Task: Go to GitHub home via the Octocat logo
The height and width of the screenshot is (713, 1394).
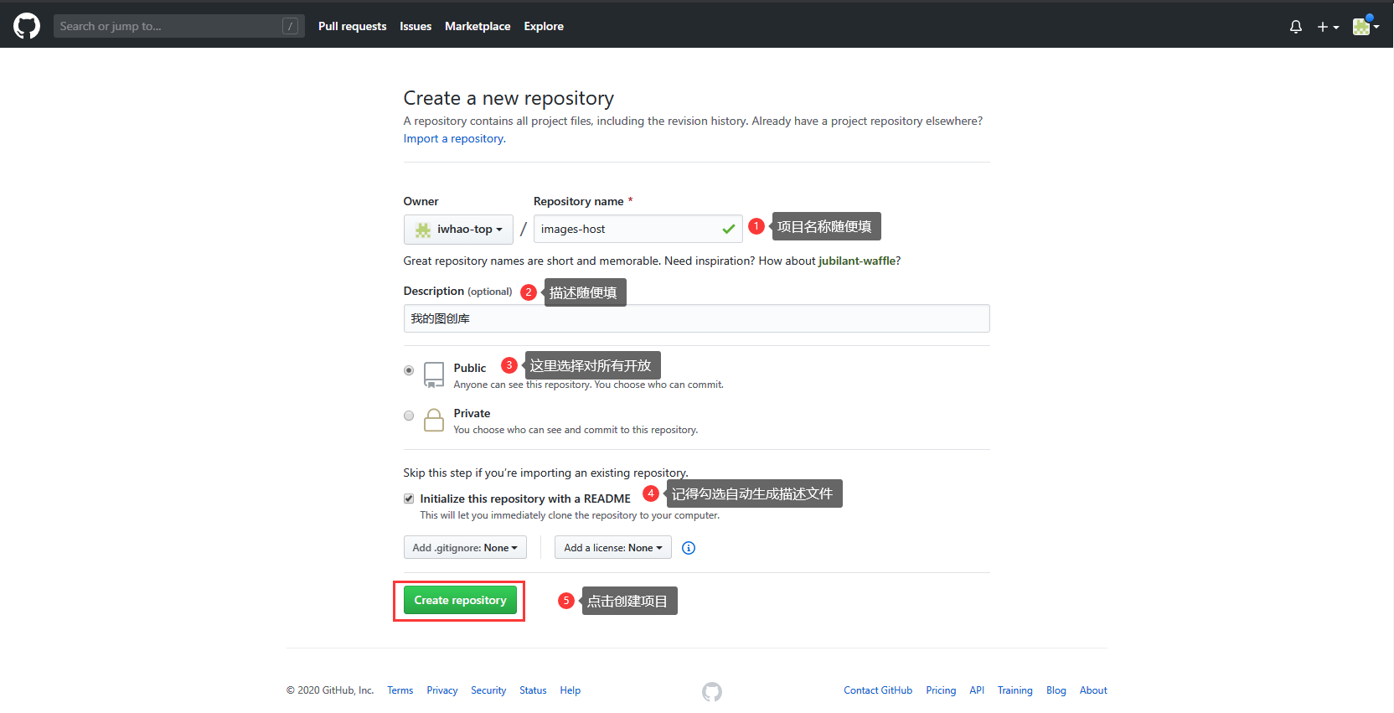Action: click(27, 26)
